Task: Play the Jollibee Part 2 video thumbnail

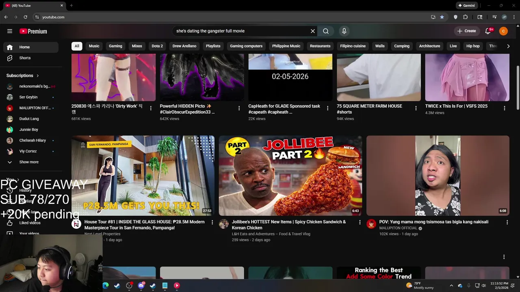Action: 290,176
